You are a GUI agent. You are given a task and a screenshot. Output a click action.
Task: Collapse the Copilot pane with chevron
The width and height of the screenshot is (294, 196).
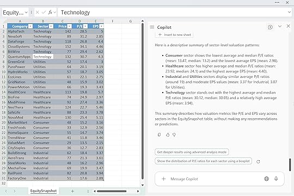280,27
